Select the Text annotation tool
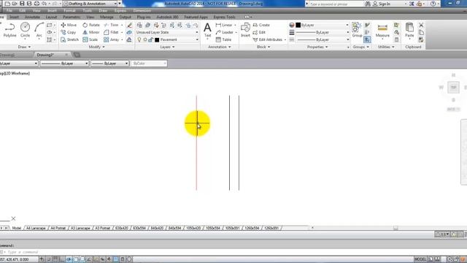Viewport: 467px width, 263px height. (207, 30)
